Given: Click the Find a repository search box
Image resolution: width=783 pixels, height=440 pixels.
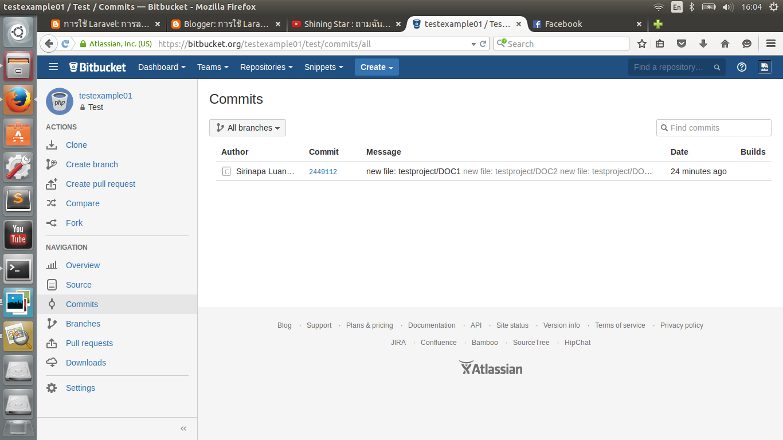Looking at the screenshot, I should pyautogui.click(x=676, y=67).
